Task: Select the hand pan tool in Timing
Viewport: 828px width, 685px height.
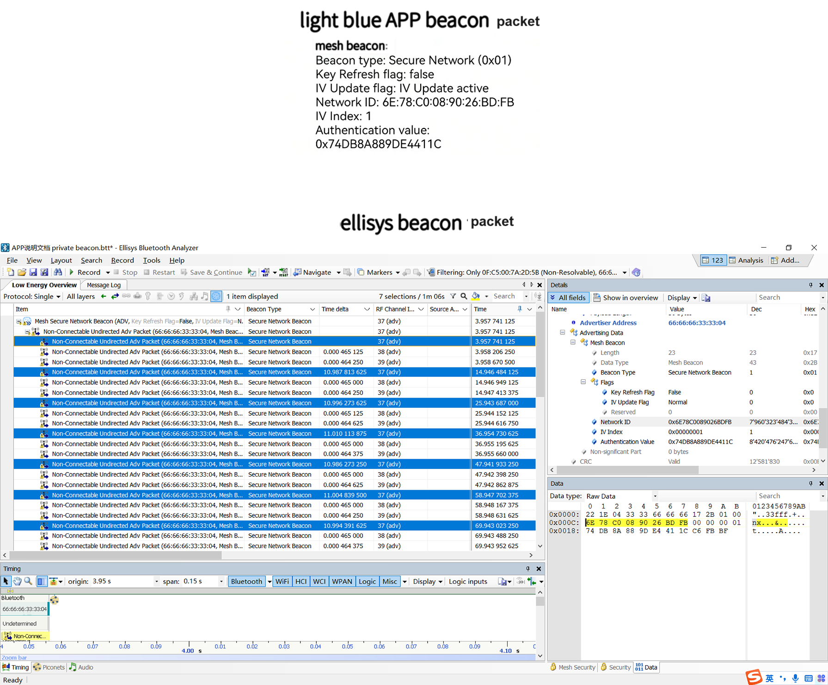Action: [x=17, y=582]
